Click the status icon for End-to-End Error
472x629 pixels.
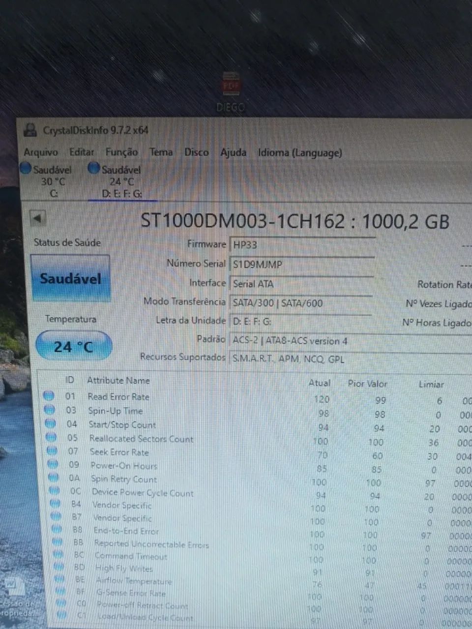pyautogui.click(x=57, y=529)
